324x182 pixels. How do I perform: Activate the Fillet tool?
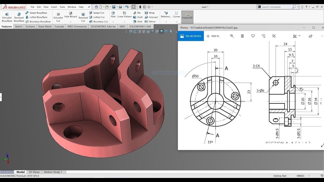(x=113, y=15)
